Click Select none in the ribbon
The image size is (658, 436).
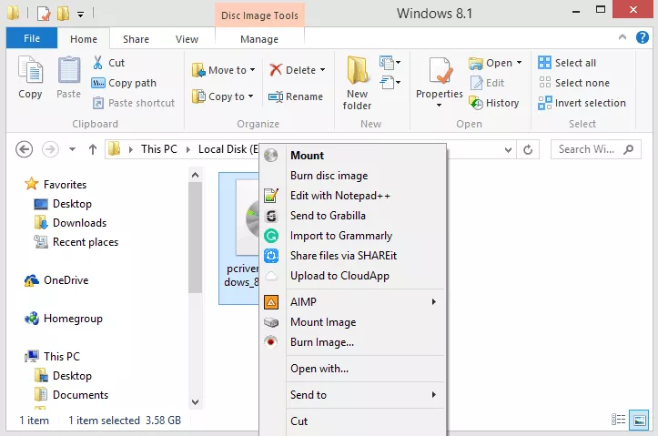[x=574, y=83]
